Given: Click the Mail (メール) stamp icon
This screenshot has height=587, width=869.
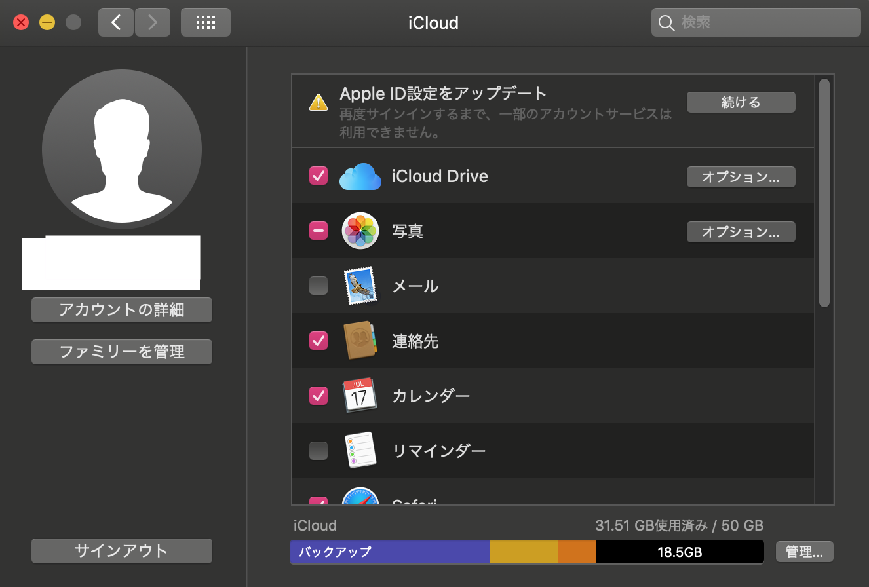Looking at the screenshot, I should 360,286.
